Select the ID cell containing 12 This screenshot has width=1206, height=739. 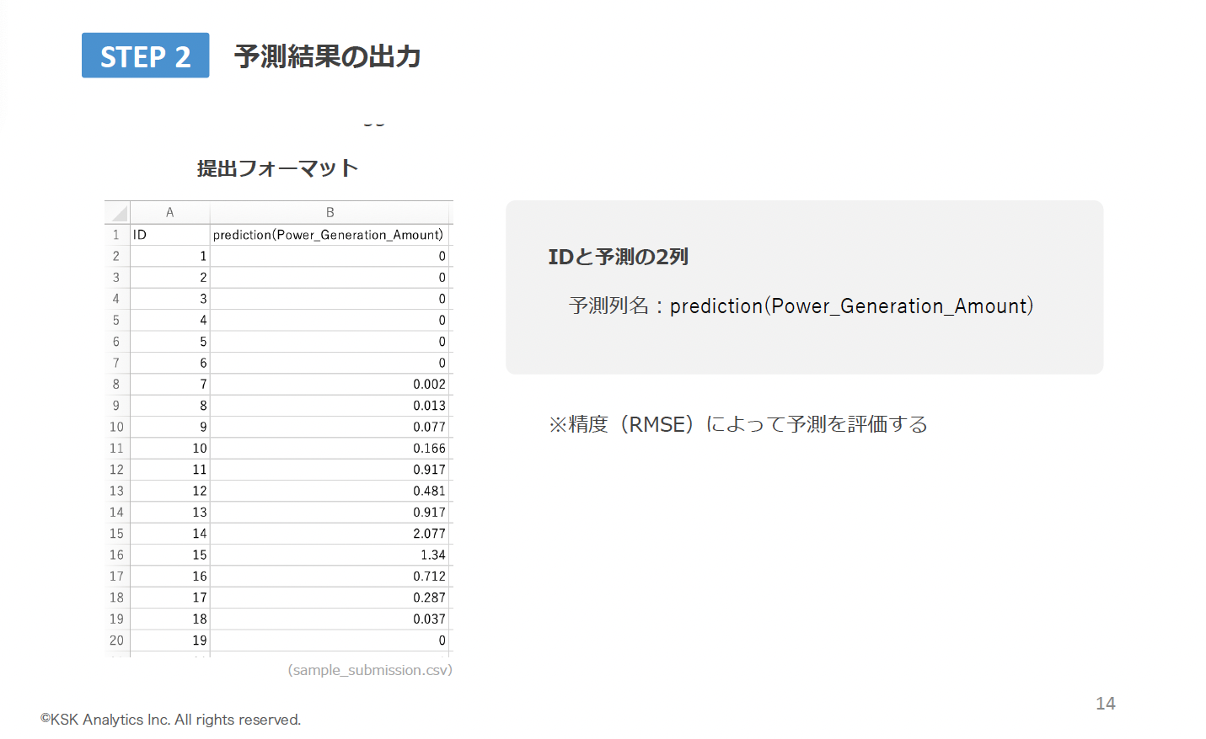(169, 491)
